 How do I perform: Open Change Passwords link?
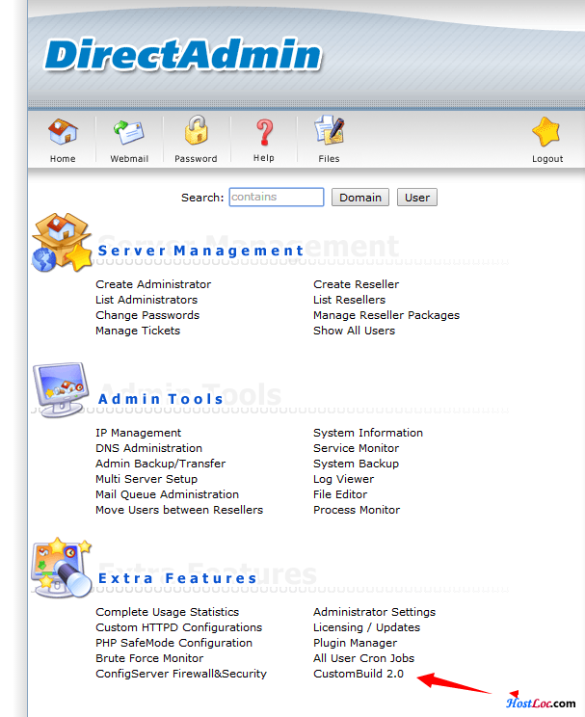(x=147, y=315)
